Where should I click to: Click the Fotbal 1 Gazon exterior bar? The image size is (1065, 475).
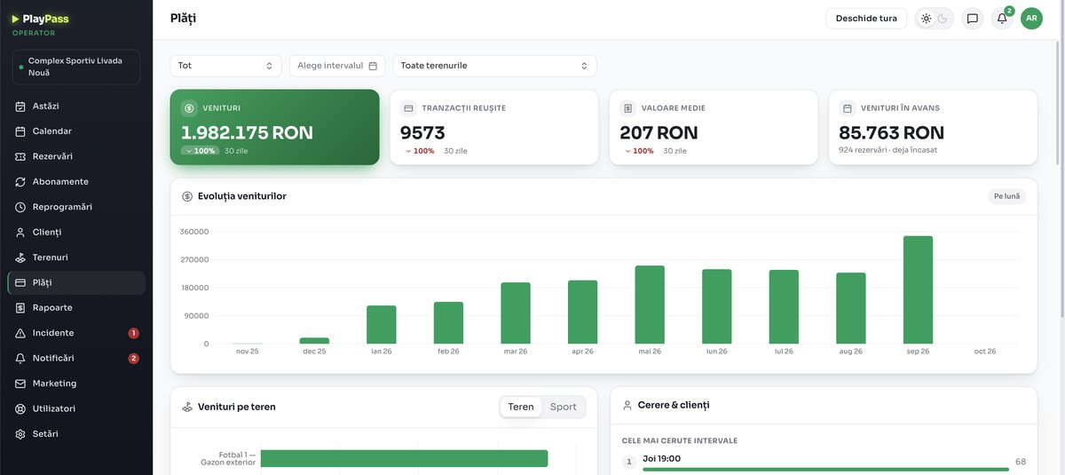coord(404,458)
